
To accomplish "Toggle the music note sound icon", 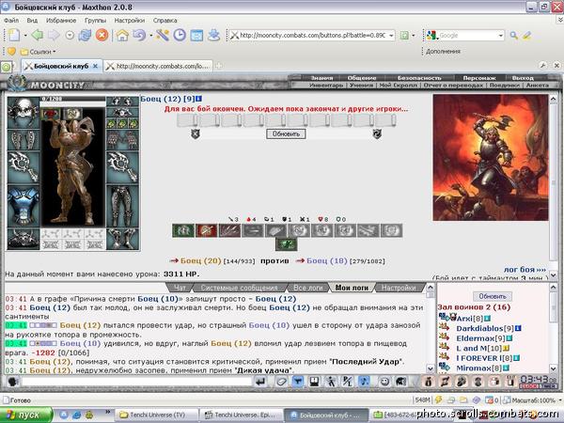I will click(x=364, y=382).
